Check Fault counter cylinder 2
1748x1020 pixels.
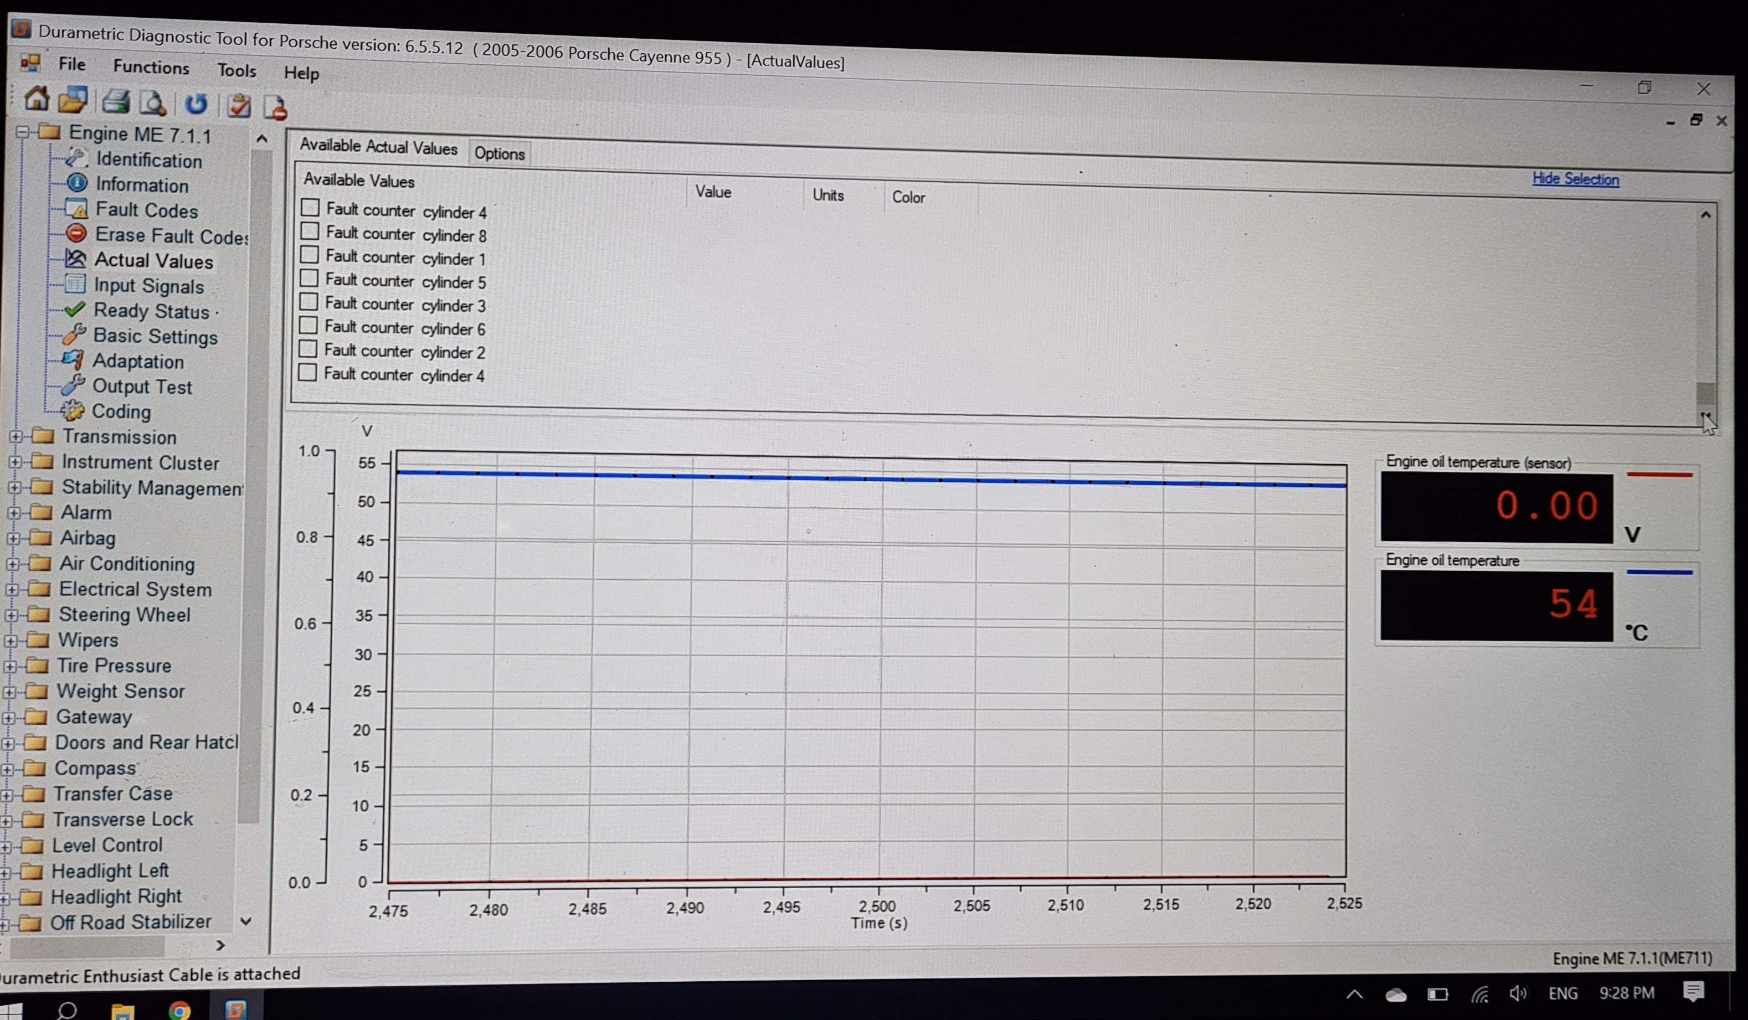click(x=308, y=349)
